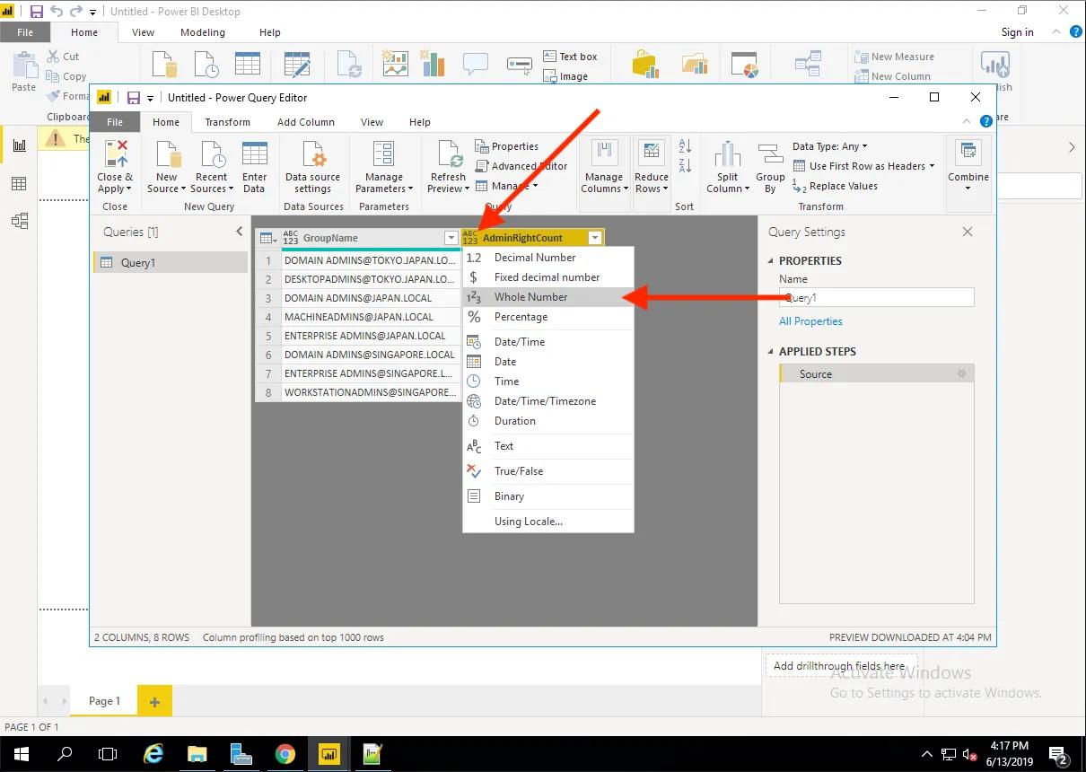Click Sign in on Power BI Desktop
Image resolution: width=1086 pixels, height=772 pixels.
1017,32
